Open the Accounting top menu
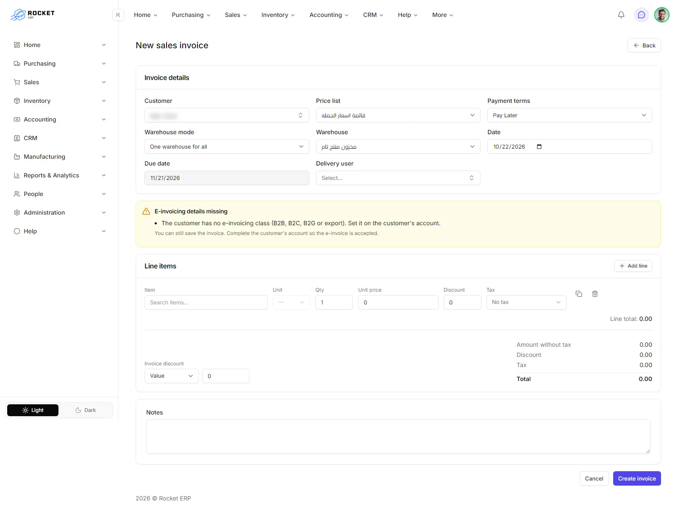Viewport: 678px width, 511px height. click(x=329, y=15)
